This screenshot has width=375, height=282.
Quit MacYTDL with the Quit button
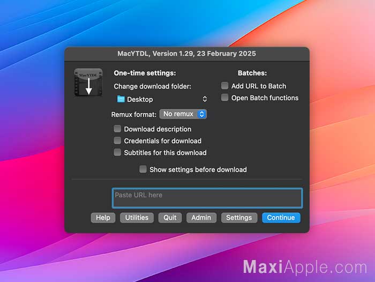[170, 218]
